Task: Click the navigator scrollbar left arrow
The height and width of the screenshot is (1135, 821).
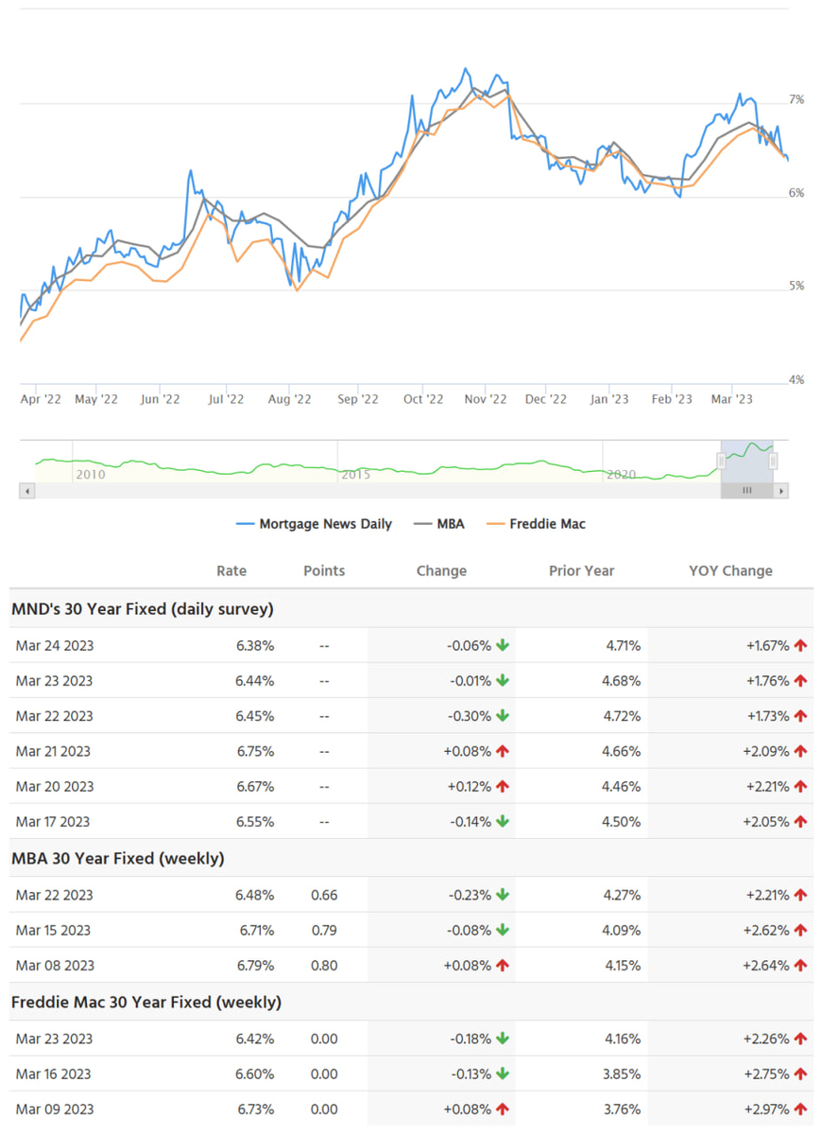Action: point(26,491)
